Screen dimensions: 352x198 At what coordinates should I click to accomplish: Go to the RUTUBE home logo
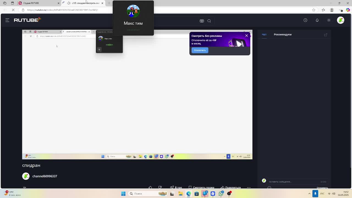[x=27, y=20]
